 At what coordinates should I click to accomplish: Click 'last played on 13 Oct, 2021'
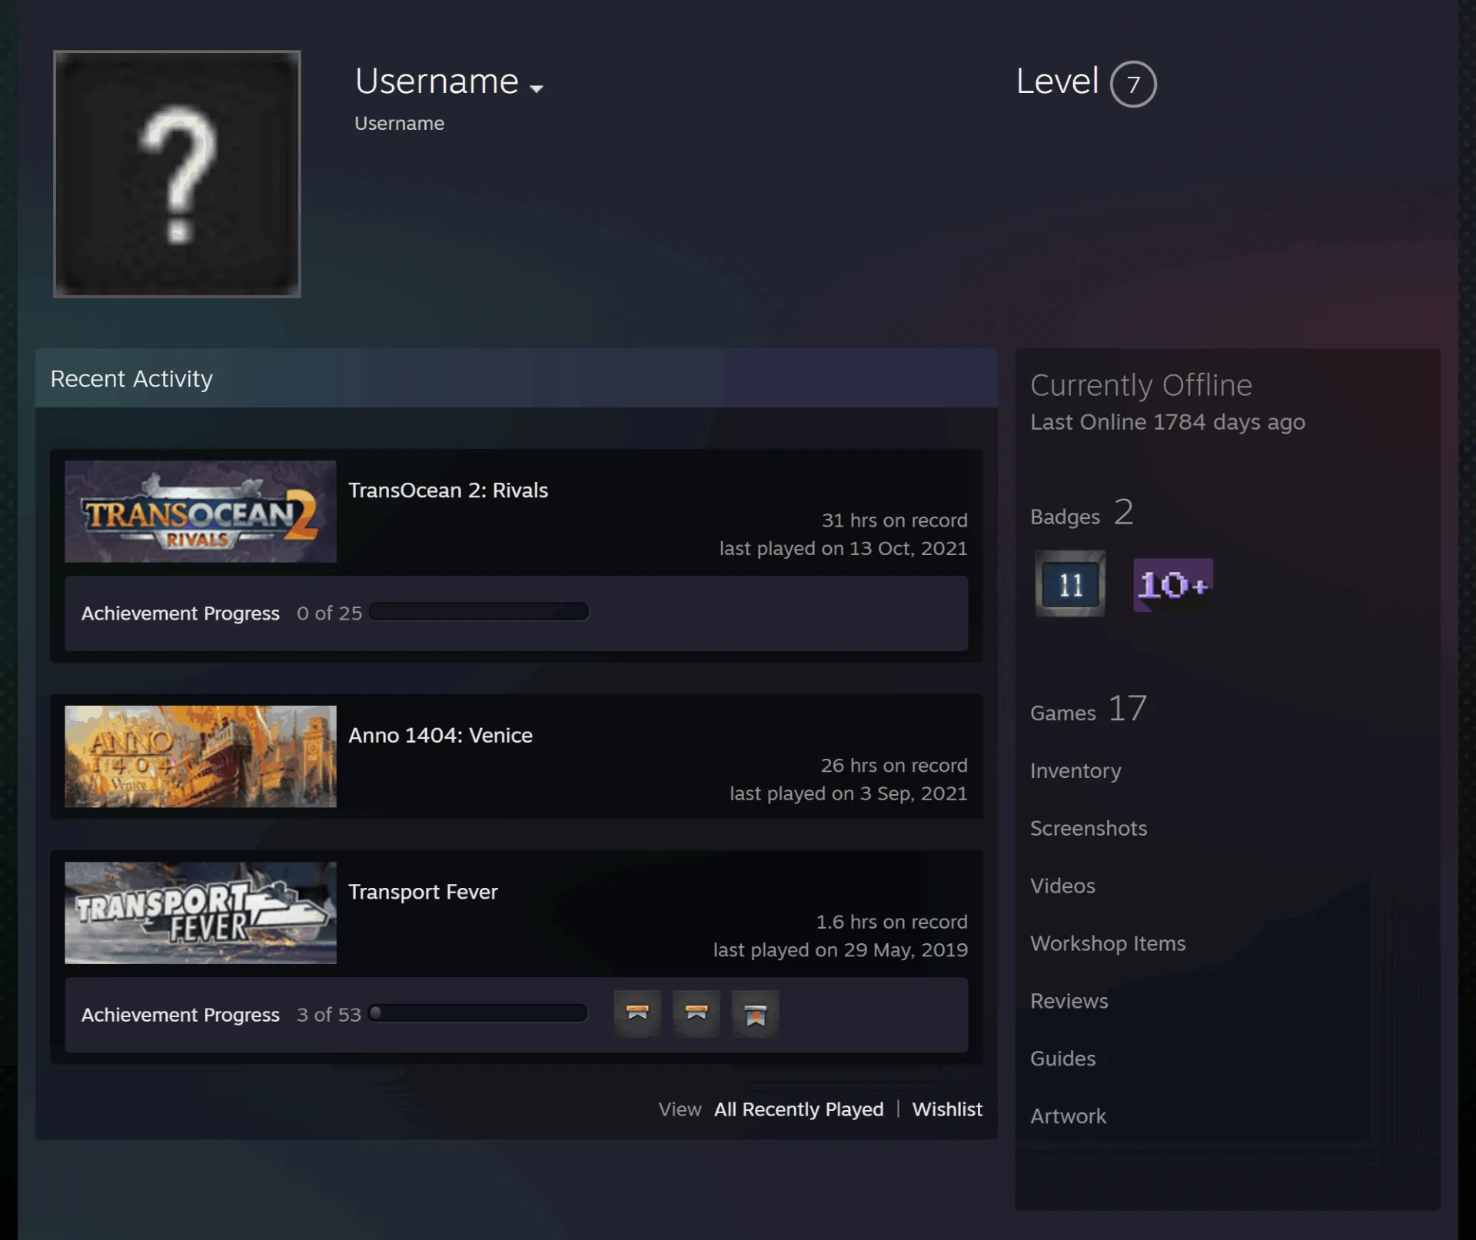[x=843, y=548]
